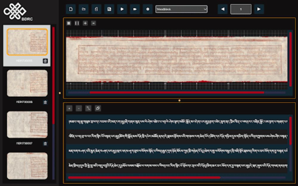Select the second transcribed Tibetan text line
The height and width of the screenshot is (186, 298).
(x=177, y=137)
